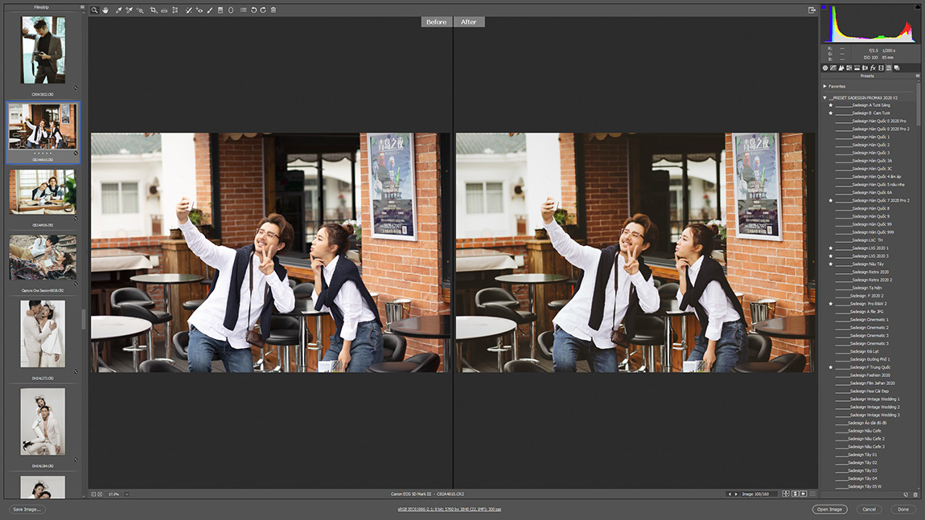The width and height of the screenshot is (925, 520).
Task: Open the Filmstrip panel menu
Action: tap(82, 7)
